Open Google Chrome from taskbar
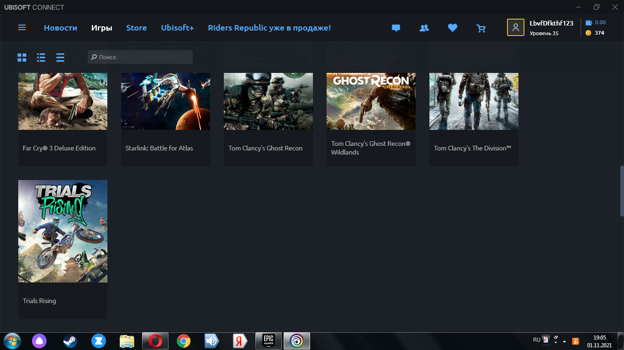This screenshot has width=624, height=350. click(x=184, y=341)
